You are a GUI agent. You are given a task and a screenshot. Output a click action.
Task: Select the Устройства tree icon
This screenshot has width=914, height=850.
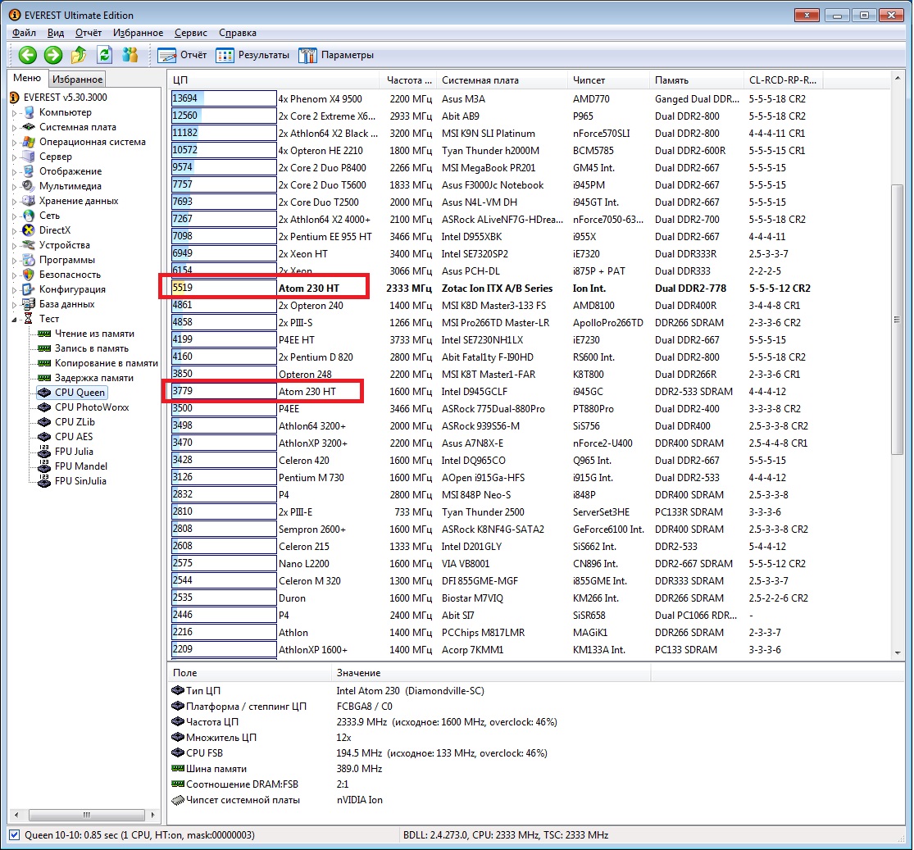pyautogui.click(x=29, y=245)
